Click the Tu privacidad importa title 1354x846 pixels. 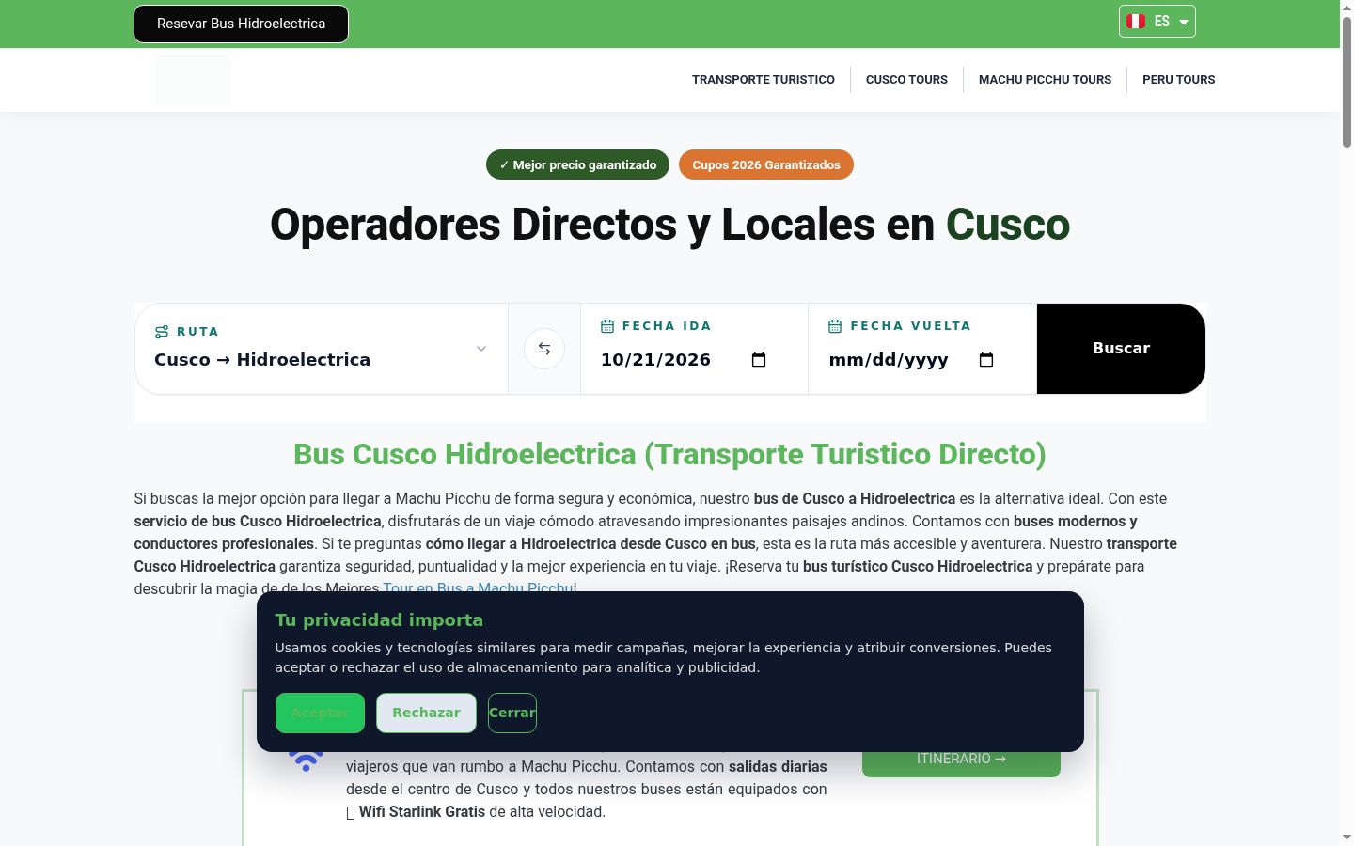point(379,620)
